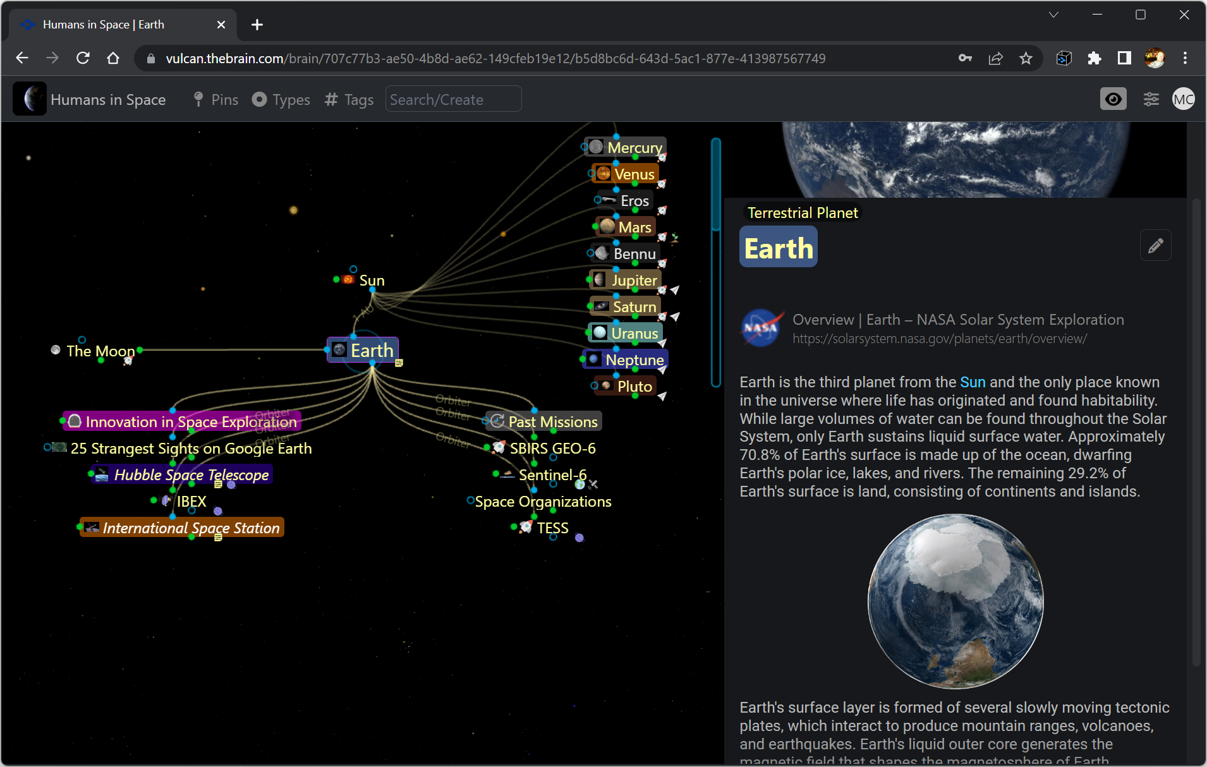Click the Search/Create input field
This screenshot has height=767, width=1207.
coord(453,99)
